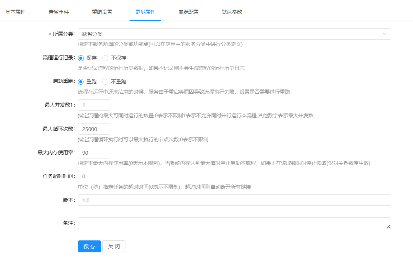Click the 启动重跑 label

[x=64, y=81]
